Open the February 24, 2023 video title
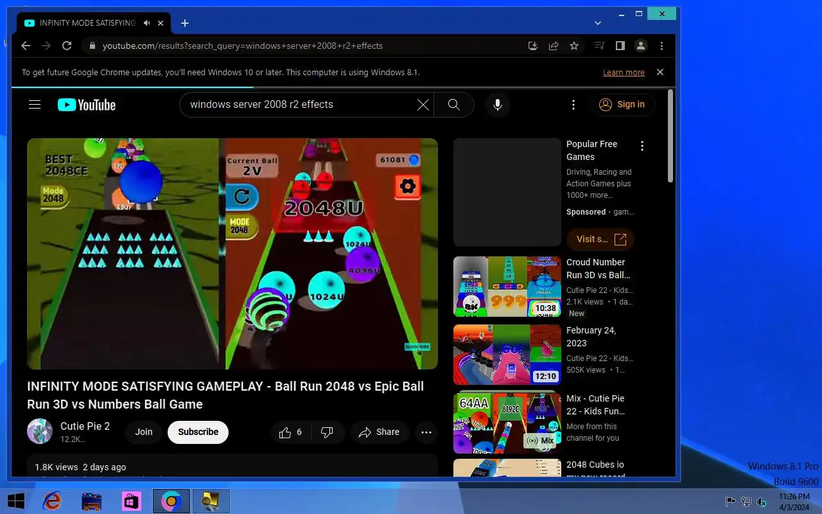This screenshot has width=822, height=514. [x=591, y=337]
